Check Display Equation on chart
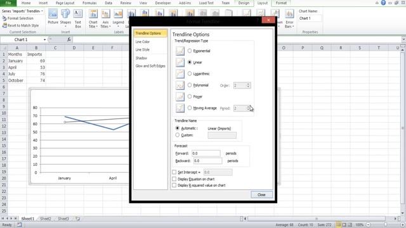406x228 pixels. point(174,179)
